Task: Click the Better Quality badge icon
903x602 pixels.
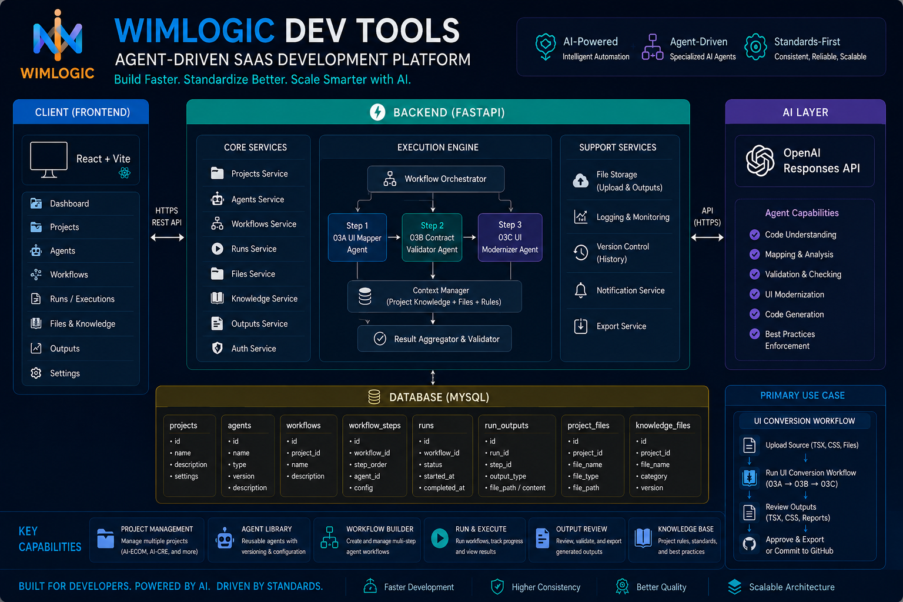Action: (x=622, y=586)
